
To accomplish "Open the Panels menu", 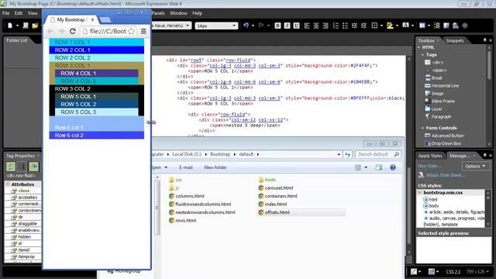I will coord(158,13).
